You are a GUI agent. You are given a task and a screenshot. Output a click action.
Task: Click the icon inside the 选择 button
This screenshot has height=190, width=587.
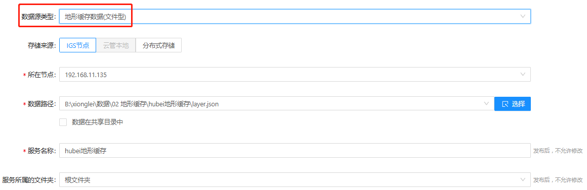coord(505,104)
